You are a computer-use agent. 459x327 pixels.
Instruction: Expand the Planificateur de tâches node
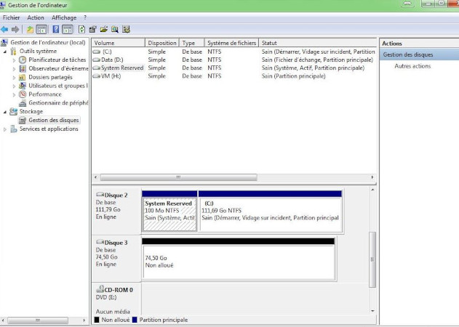tap(14, 60)
